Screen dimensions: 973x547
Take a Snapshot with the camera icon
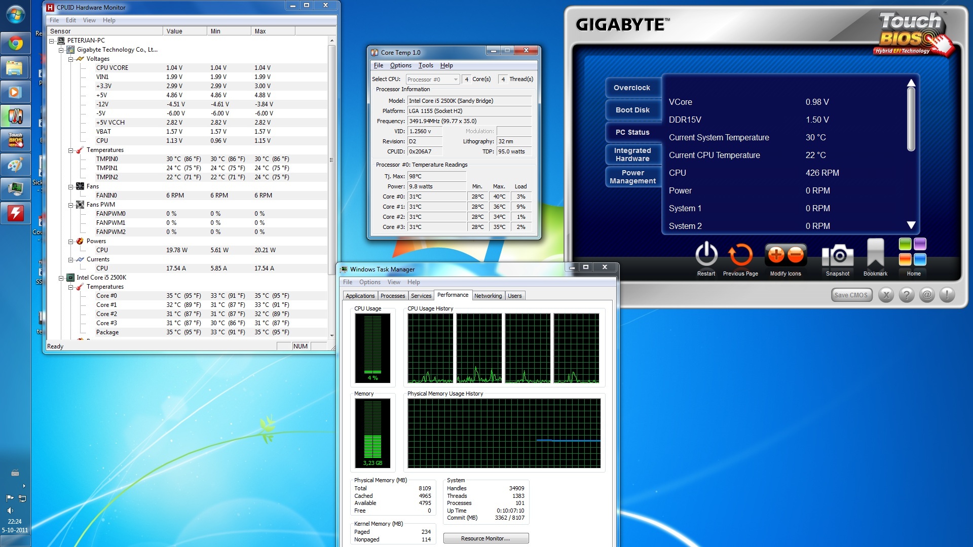coord(837,255)
